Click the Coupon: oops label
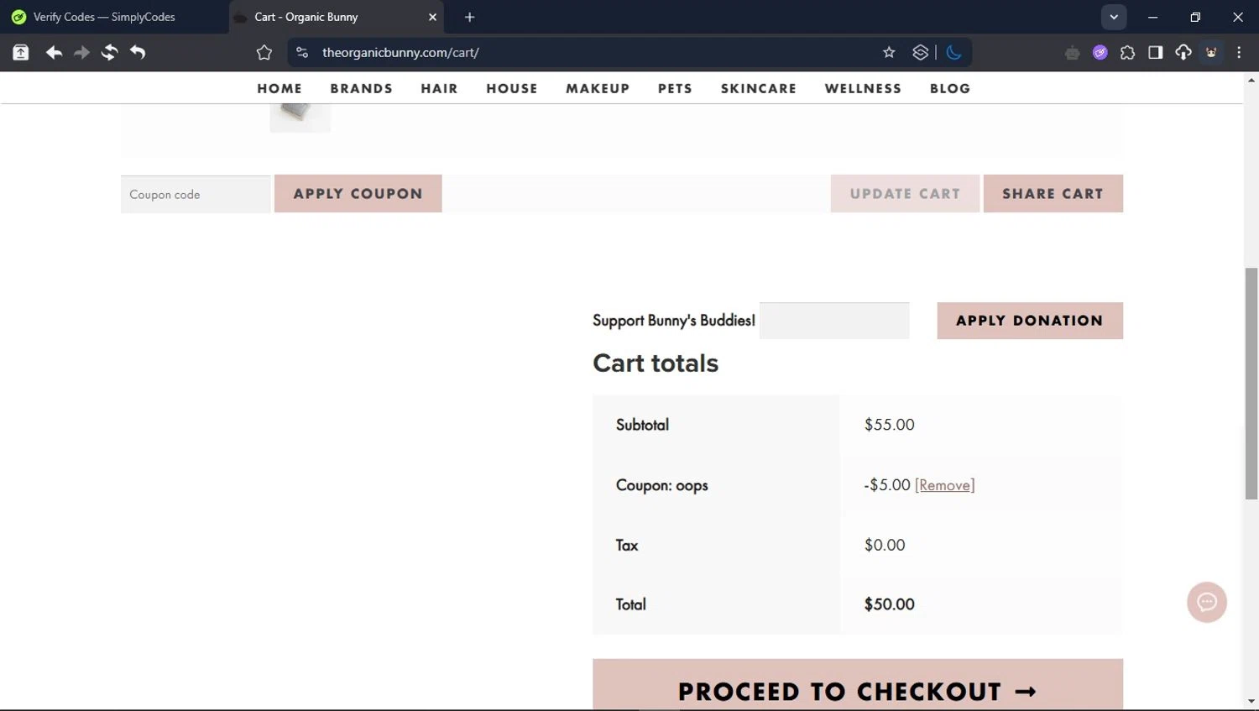Image resolution: width=1259 pixels, height=711 pixels. pyautogui.click(x=662, y=485)
